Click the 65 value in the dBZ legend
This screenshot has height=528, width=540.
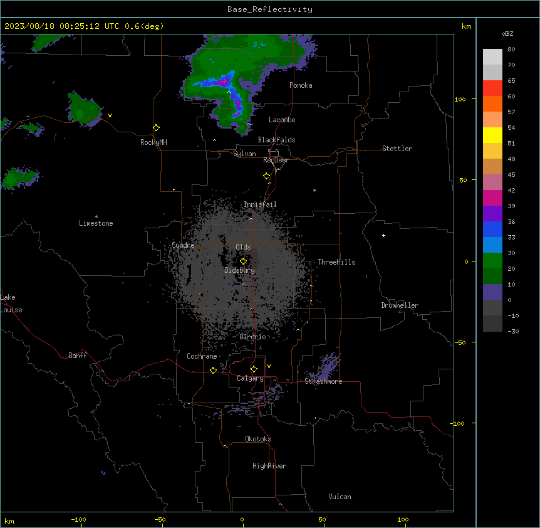tap(511, 81)
